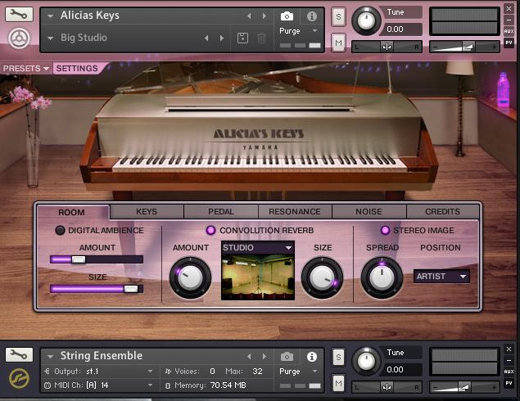
Task: Switch to the NOISE tab
Action: [369, 211]
